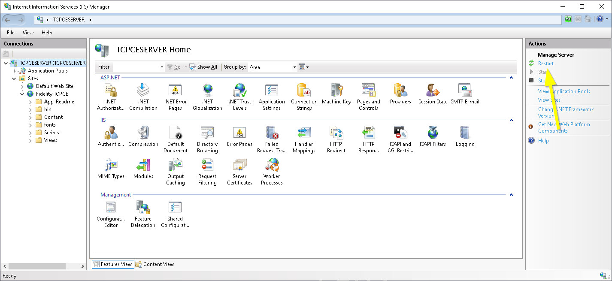Open .NET Compilation feature
Screen dimensions: 612x281
tap(143, 97)
